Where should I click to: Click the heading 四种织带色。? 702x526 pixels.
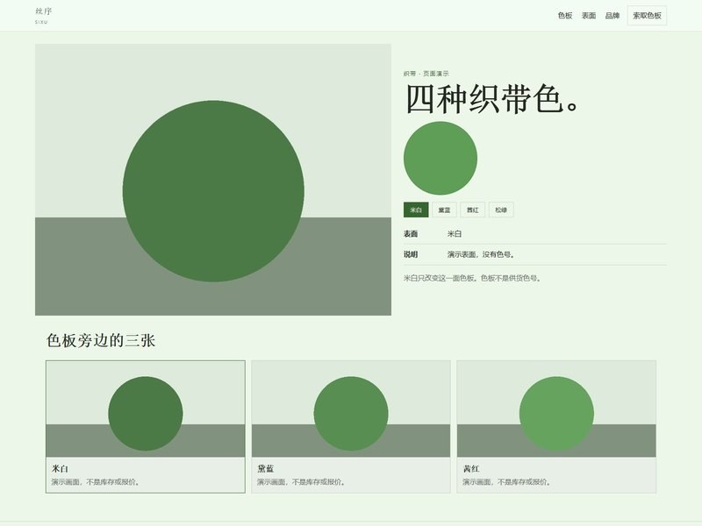(492, 99)
